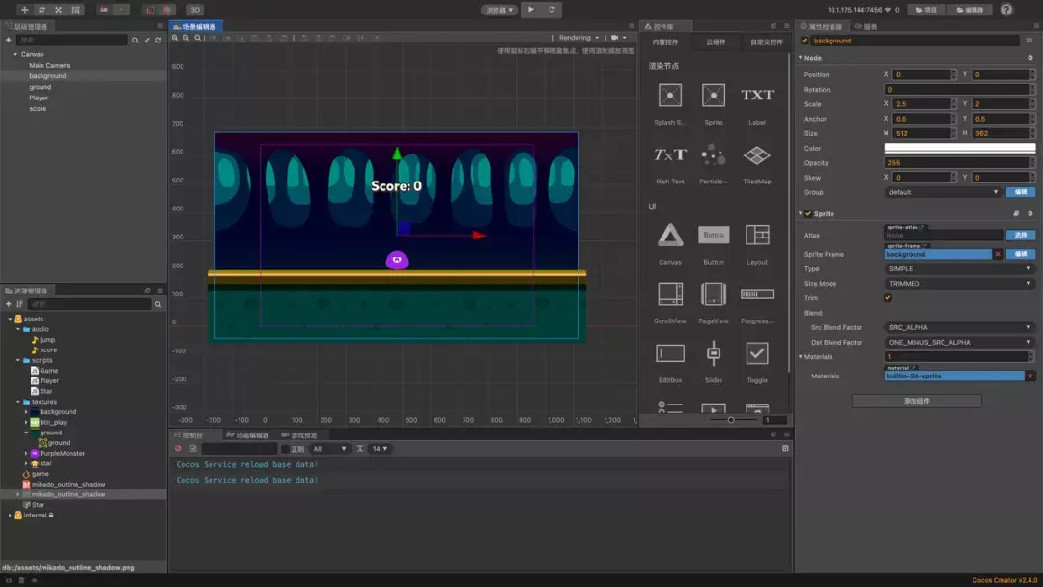
Task: Click the add component button
Action: point(916,401)
